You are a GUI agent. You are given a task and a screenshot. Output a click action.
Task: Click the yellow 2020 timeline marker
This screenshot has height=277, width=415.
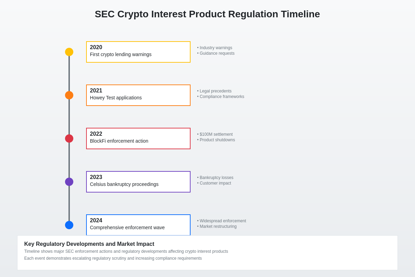69,52
